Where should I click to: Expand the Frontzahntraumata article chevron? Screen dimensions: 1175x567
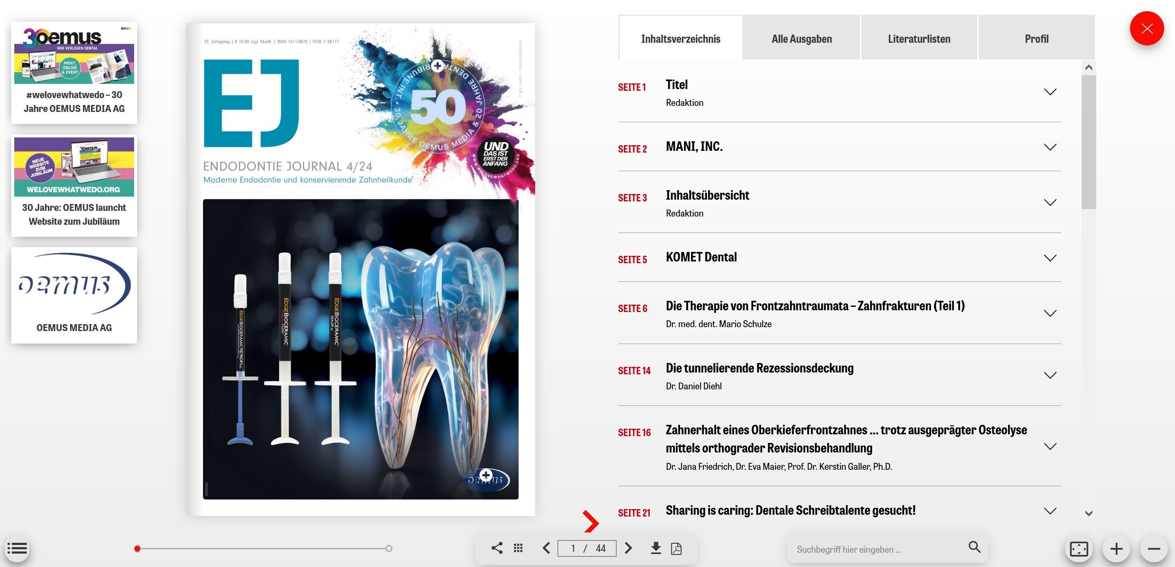[x=1050, y=314]
